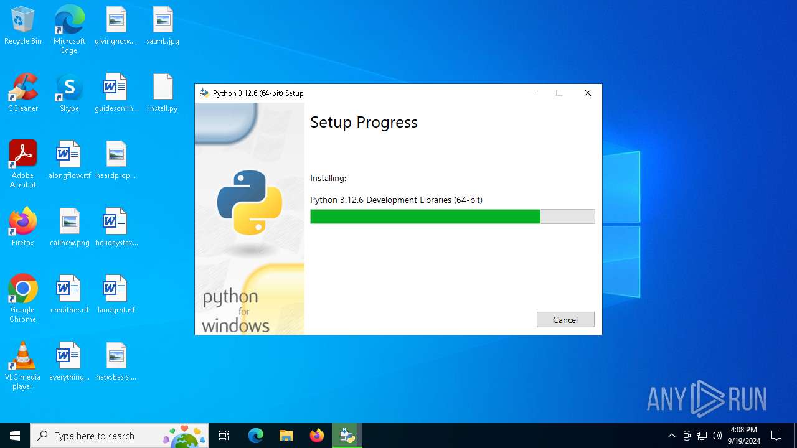
Task: Click the meet now tray icon
Action: 687,436
